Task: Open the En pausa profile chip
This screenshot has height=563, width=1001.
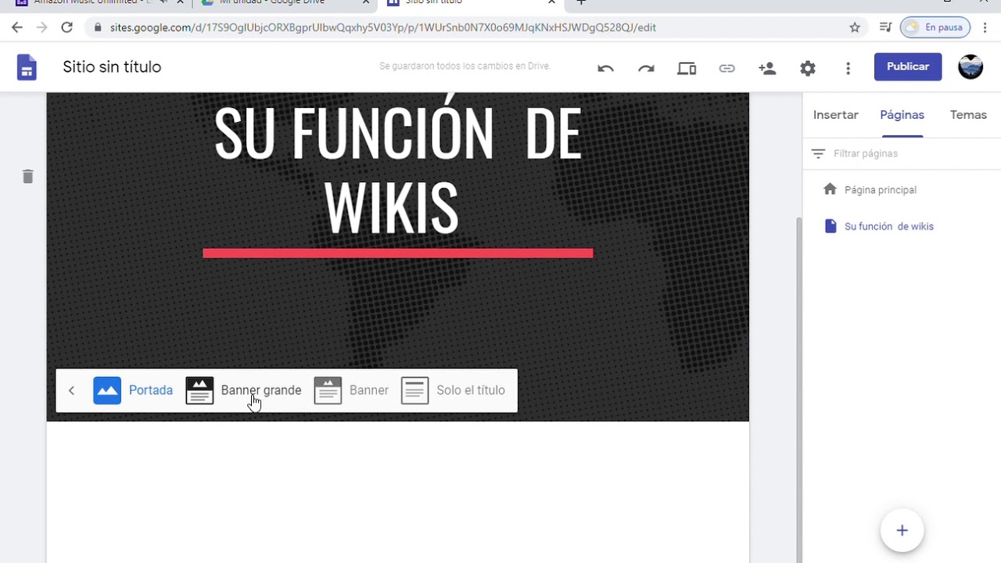Action: (935, 27)
